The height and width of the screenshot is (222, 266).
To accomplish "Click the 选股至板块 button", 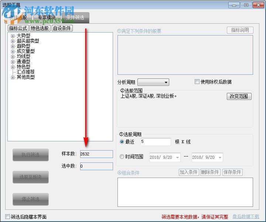I will tap(31, 177).
